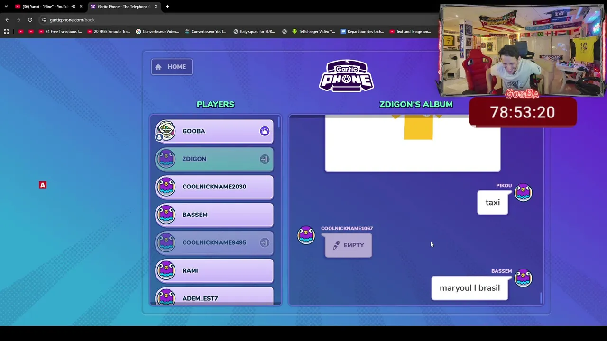Open the apps grid in the bookmarks bar
The height and width of the screenshot is (341, 607).
coord(6,32)
